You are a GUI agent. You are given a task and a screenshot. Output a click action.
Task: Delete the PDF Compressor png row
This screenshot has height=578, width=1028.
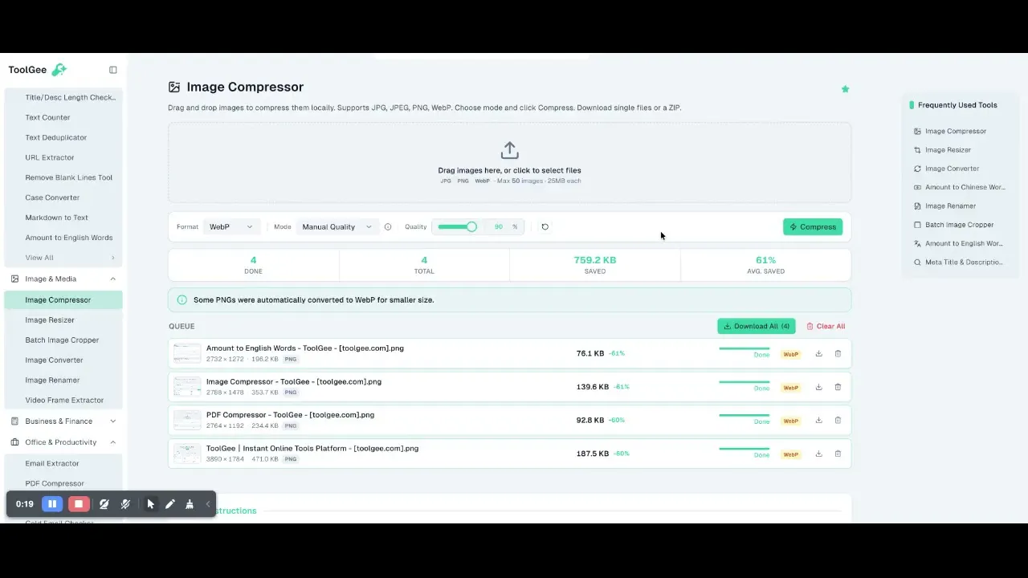tap(838, 420)
